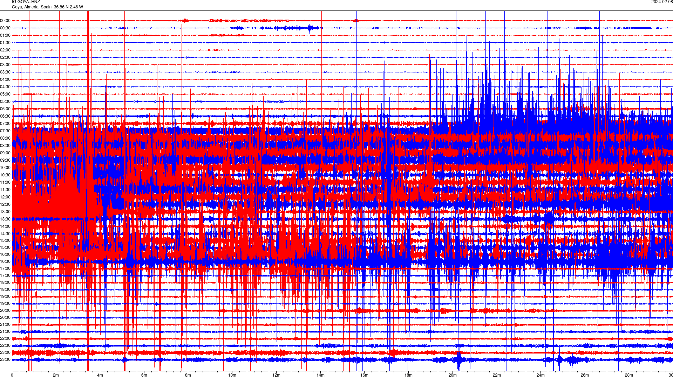Click the 0 tick on minute axis
Screen dimensions: 673x378
pos(12,375)
